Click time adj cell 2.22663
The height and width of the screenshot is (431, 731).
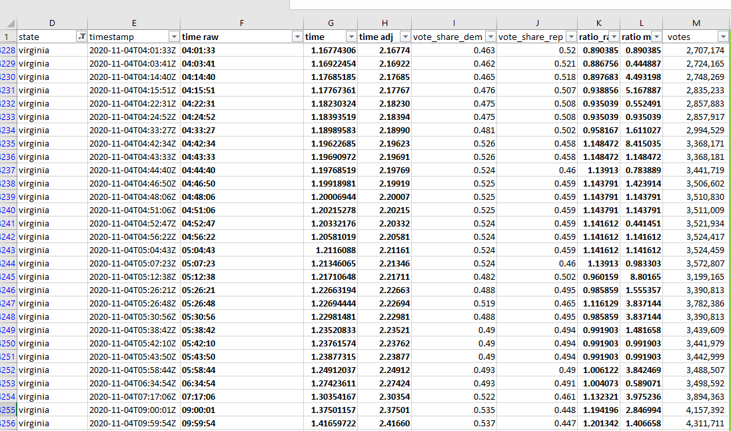coord(384,290)
